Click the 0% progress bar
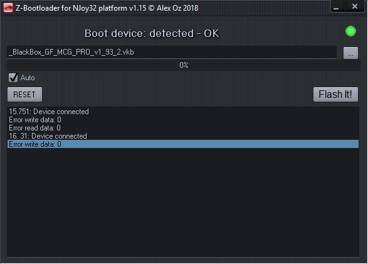The height and width of the screenshot is (264, 368). pyautogui.click(x=184, y=65)
